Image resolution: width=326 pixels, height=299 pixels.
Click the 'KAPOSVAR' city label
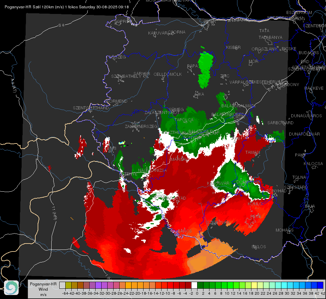(218, 183)
